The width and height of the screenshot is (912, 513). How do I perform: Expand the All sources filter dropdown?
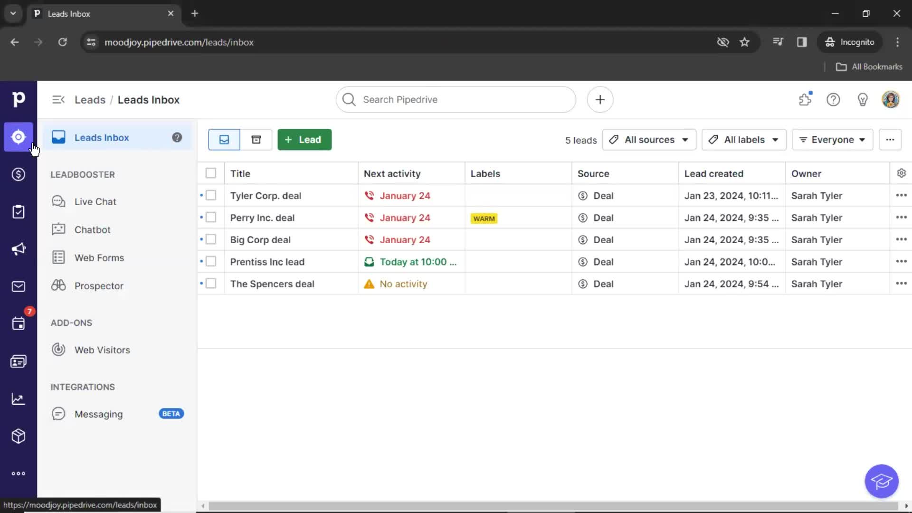click(648, 139)
